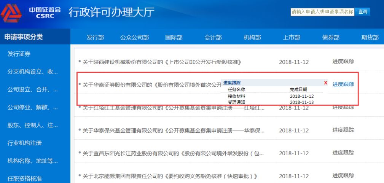
Task: Open 机构名称、地址等... sidebar category
Action: click(x=33, y=161)
